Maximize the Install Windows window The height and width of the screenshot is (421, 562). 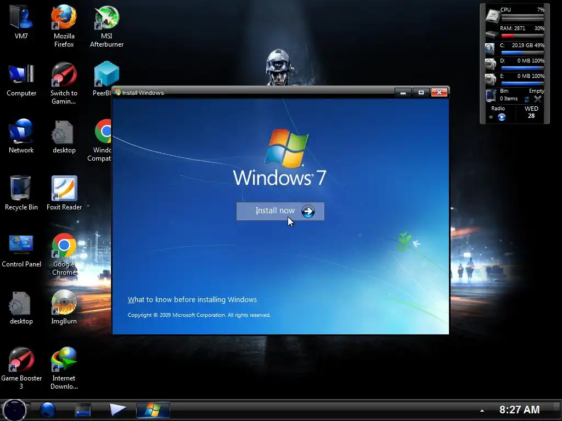[421, 93]
